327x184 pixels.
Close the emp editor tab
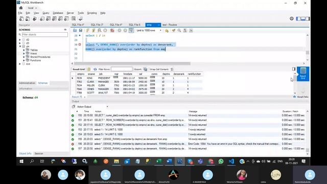(x=159, y=25)
